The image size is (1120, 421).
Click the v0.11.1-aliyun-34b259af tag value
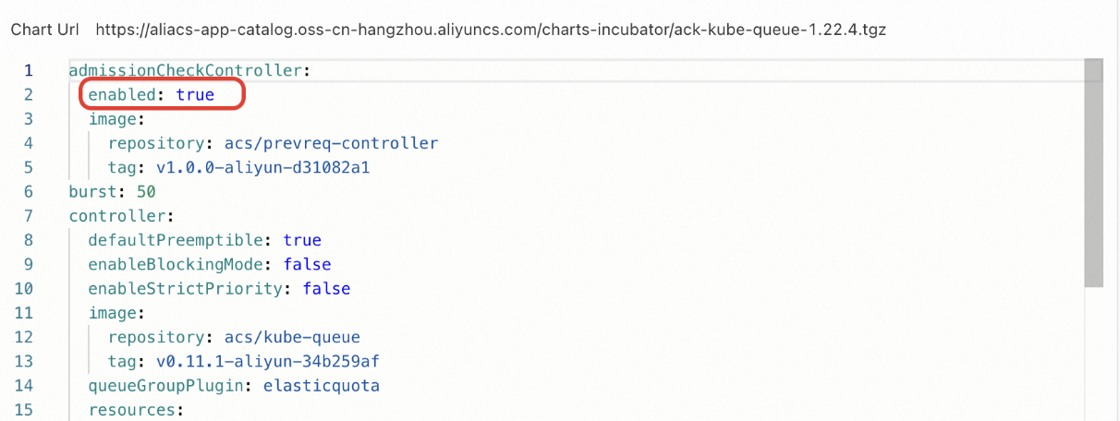pyautogui.click(x=257, y=361)
